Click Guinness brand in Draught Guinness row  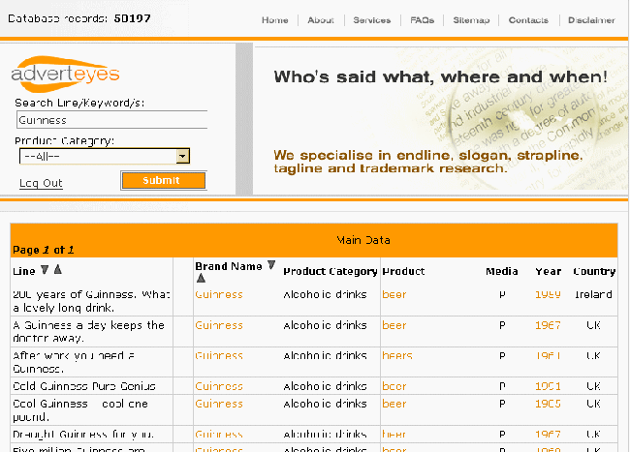tap(219, 435)
